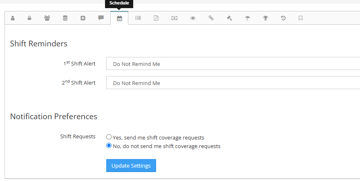Open the group members tab icon
Image resolution: width=360 pixels, height=181 pixels.
click(x=47, y=18)
